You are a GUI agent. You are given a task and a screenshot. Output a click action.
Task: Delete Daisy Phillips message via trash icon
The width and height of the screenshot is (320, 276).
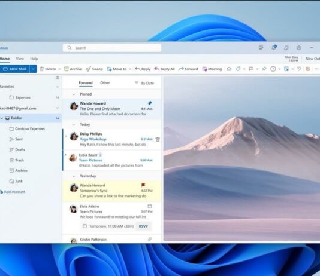[x=158, y=139]
